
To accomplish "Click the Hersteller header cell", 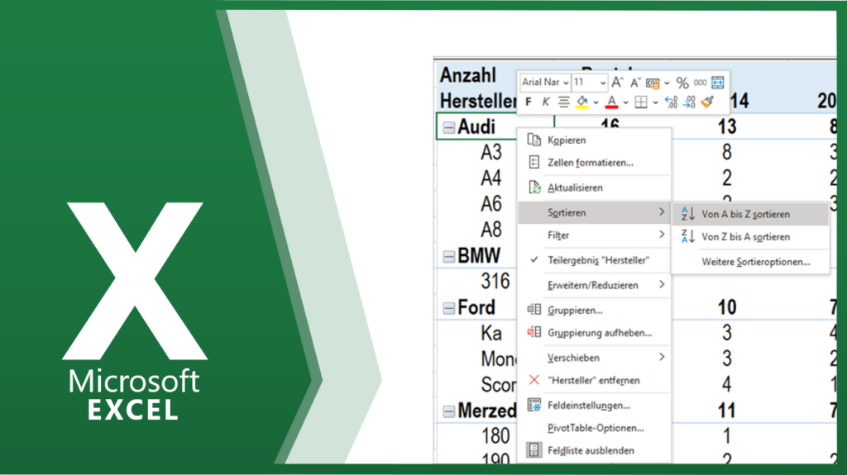I will coord(478,101).
